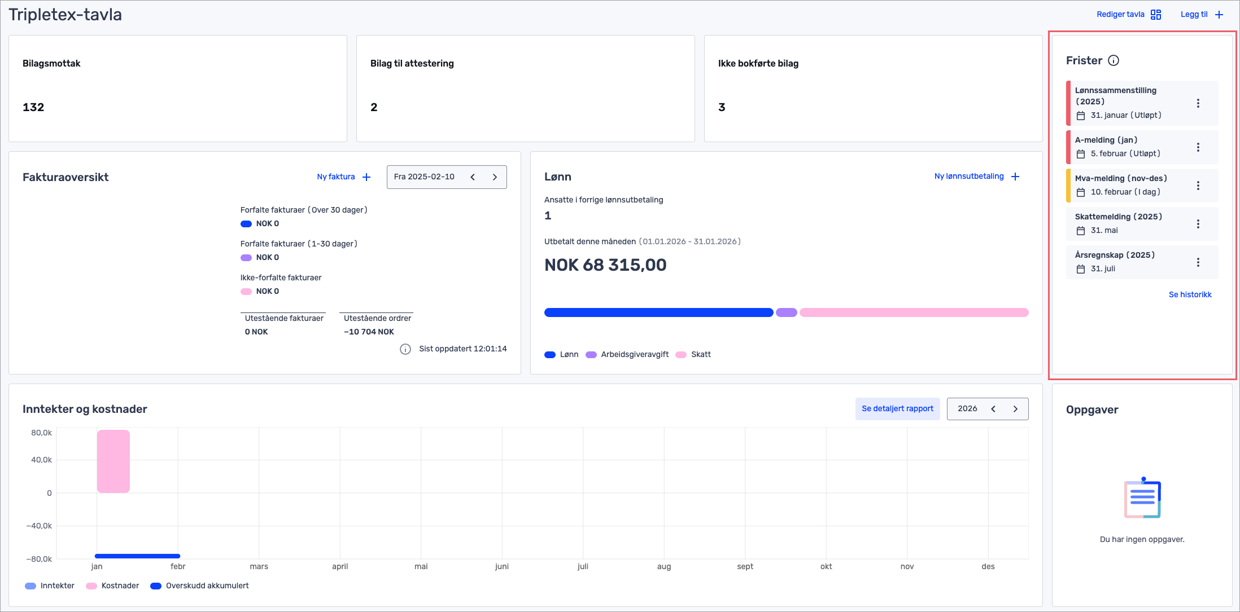The width and height of the screenshot is (1240, 612).
Task: Switch chart to previous year
Action: point(993,409)
